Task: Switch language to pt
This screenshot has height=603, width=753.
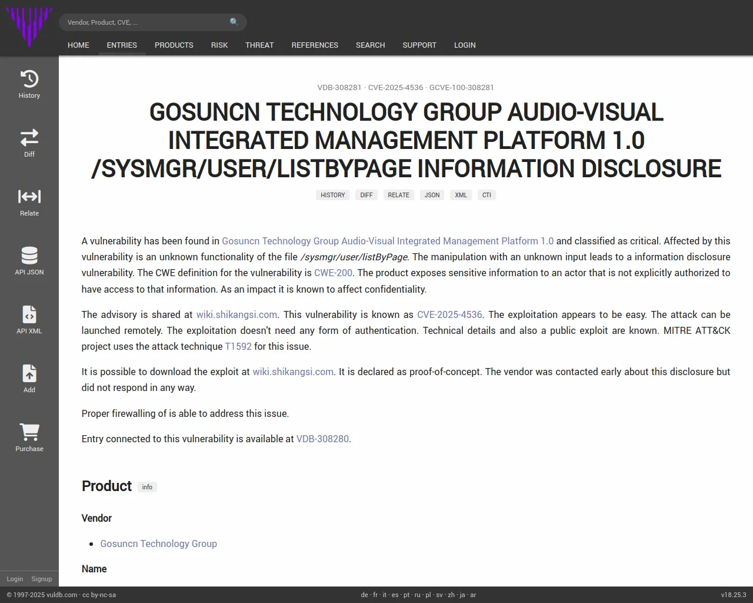Action: [407, 595]
